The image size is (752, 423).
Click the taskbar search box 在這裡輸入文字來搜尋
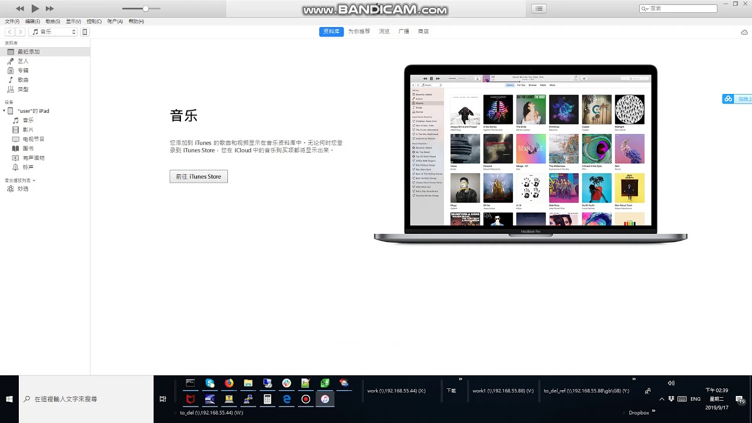pyautogui.click(x=86, y=399)
